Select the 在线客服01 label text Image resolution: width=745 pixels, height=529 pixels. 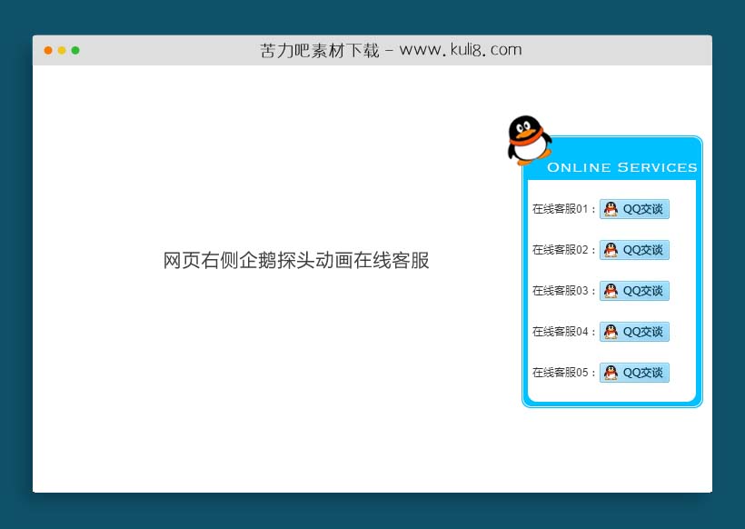click(559, 208)
